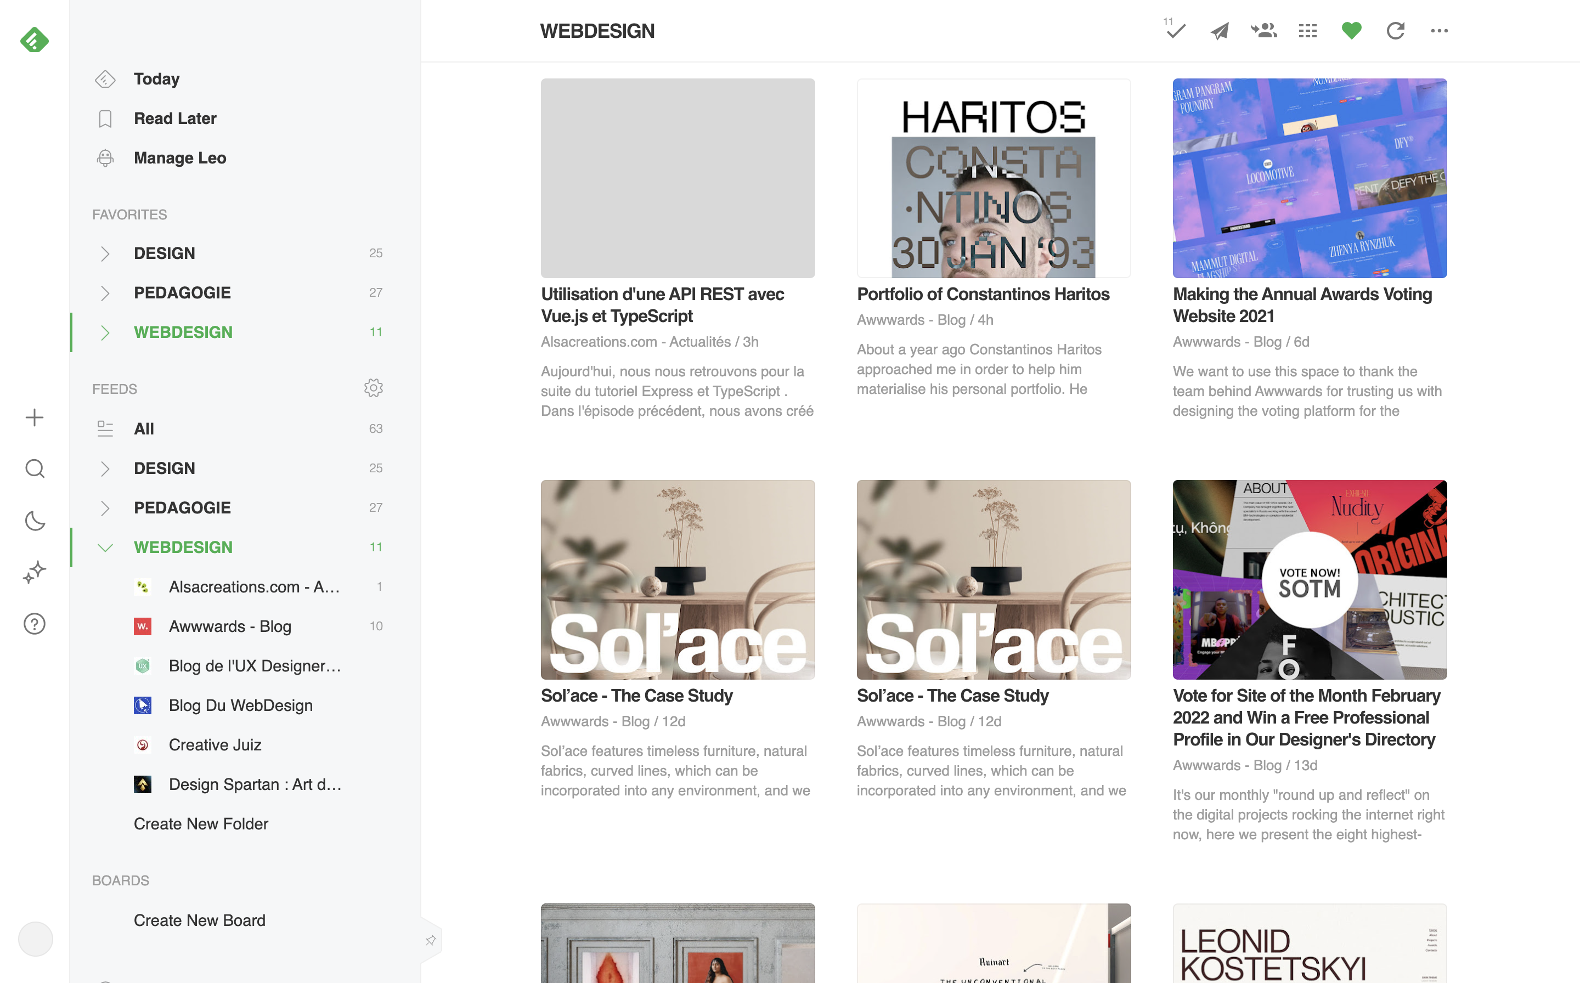Viewport: 1580px width, 983px height.
Task: Expand the PEDAGOGIE folder in Feeds
Action: coord(105,508)
